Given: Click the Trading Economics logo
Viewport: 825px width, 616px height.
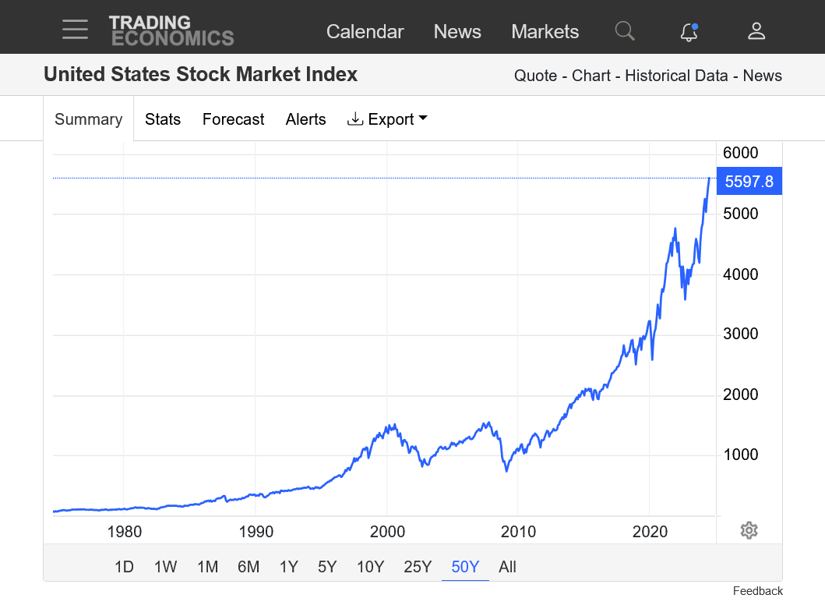Looking at the screenshot, I should (171, 30).
